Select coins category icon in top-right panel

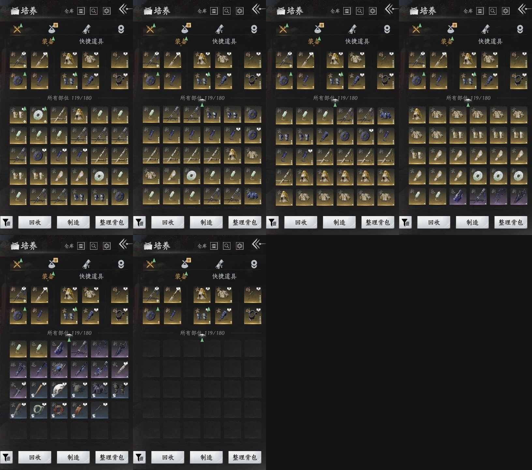click(520, 29)
